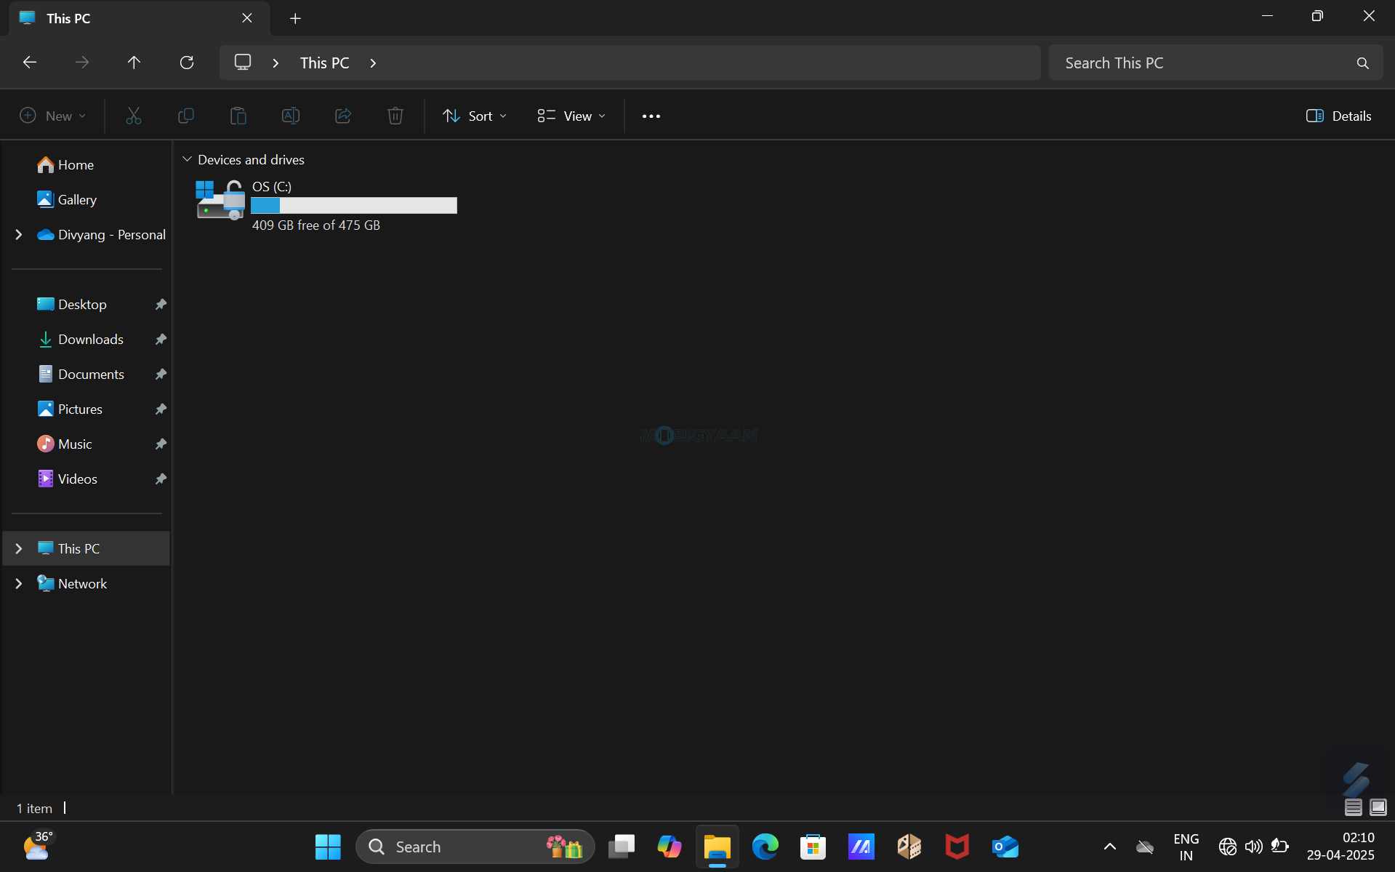
Task: Click chevron before This PC in breadcrumb
Action: [276, 63]
